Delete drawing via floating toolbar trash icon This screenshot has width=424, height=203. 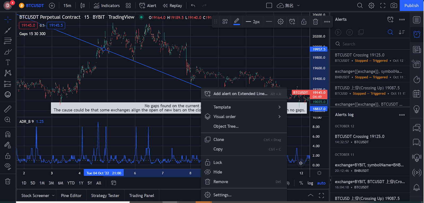point(315,22)
